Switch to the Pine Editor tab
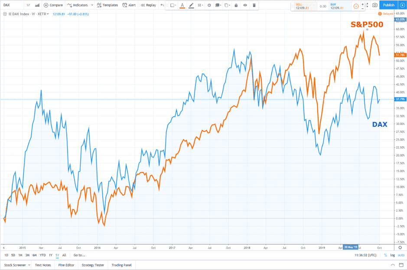 (66, 265)
